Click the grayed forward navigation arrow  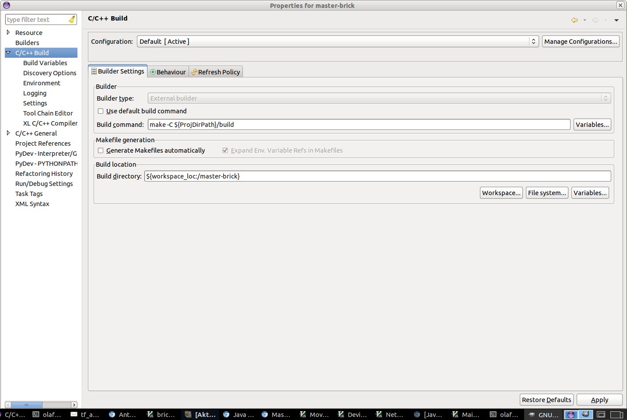[595, 20]
